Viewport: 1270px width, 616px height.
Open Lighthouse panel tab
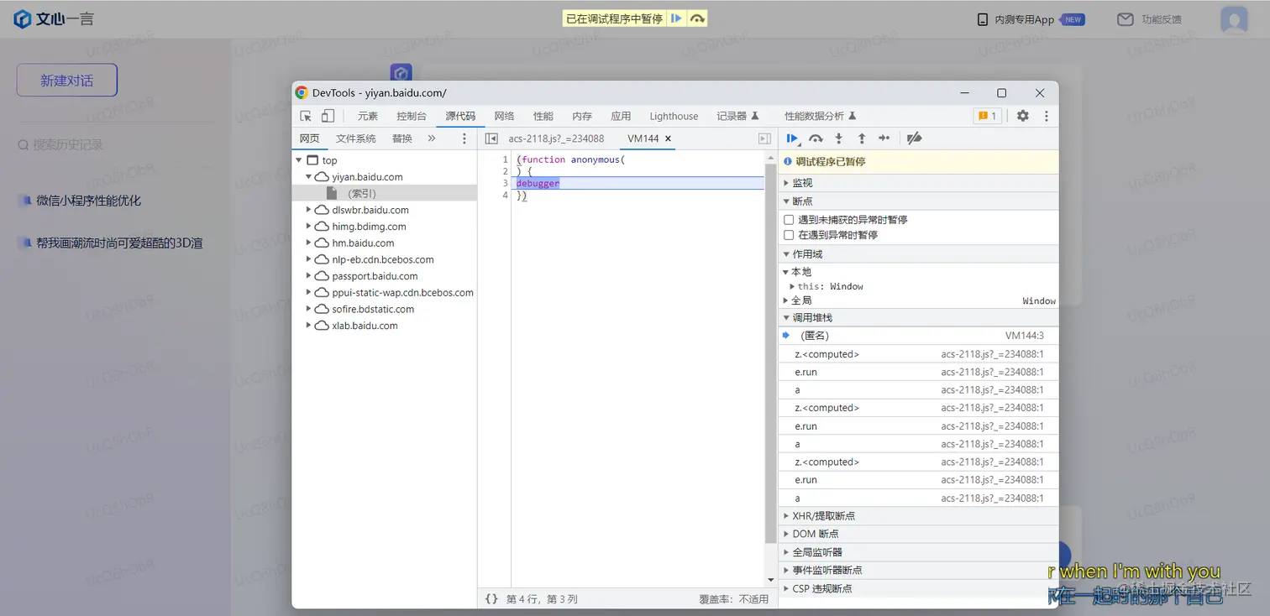(x=674, y=116)
